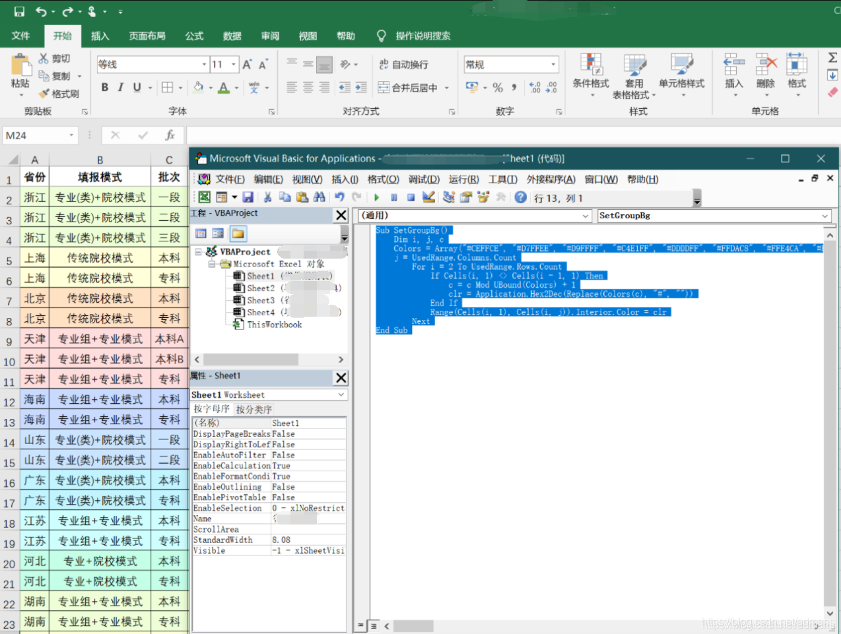Open the font size dropdown showing 11

234,64
